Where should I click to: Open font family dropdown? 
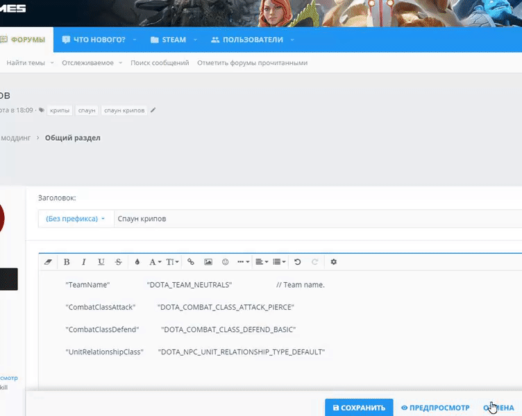(155, 262)
